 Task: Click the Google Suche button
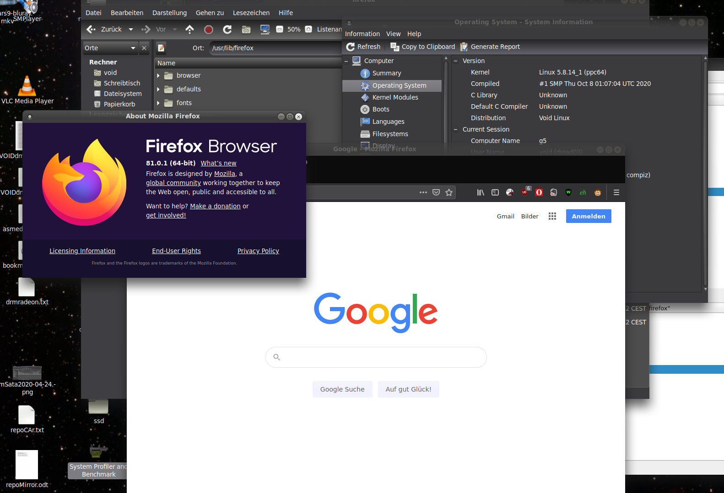(342, 389)
